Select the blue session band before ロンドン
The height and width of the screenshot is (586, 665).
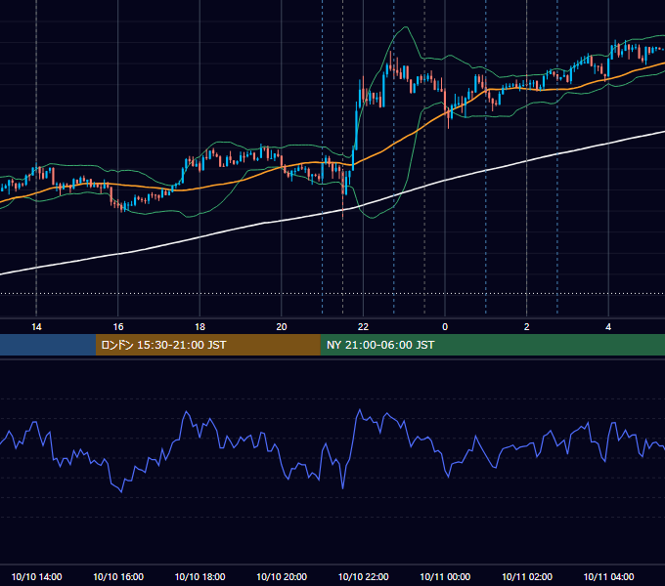[48, 345]
